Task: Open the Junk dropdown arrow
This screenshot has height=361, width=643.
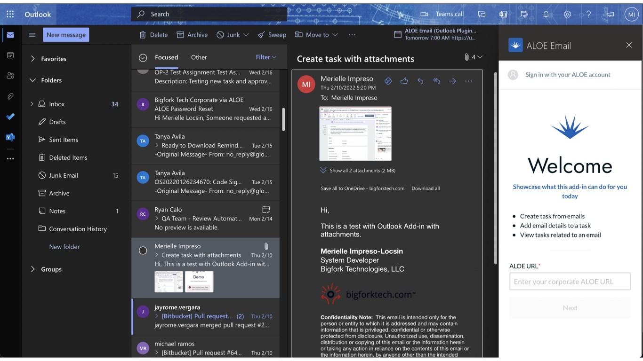Action: click(246, 35)
